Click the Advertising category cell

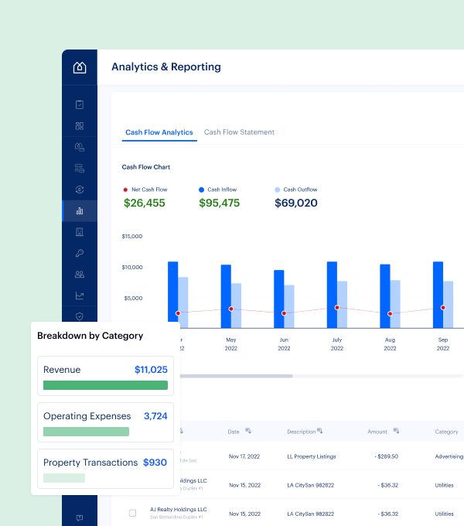(449, 456)
